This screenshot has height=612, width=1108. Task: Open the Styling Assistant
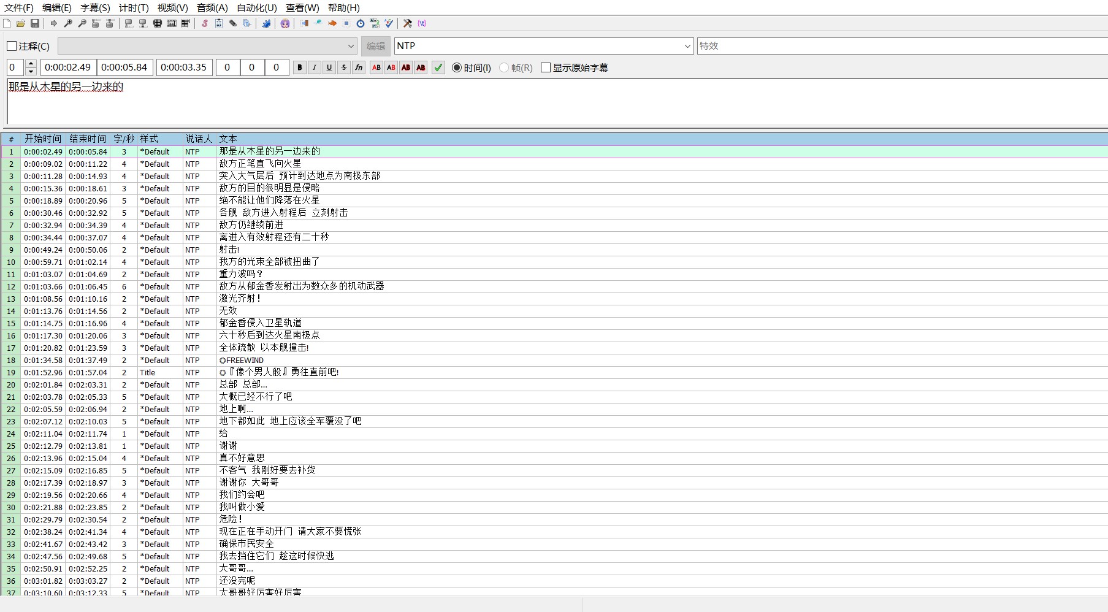point(318,23)
